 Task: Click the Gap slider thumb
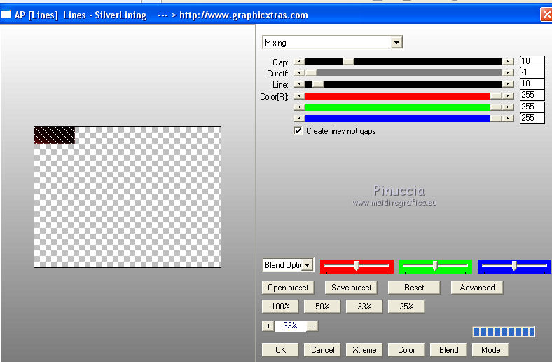[x=348, y=62]
